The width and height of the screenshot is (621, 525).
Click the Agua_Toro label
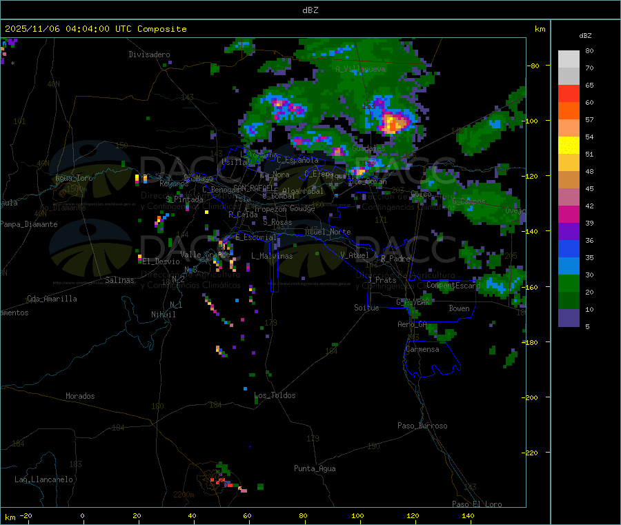74,178
